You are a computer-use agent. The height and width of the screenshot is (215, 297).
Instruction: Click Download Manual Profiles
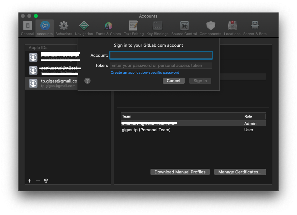click(180, 172)
